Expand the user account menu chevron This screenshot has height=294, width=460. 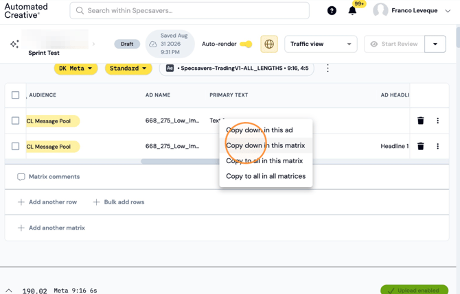click(x=448, y=11)
